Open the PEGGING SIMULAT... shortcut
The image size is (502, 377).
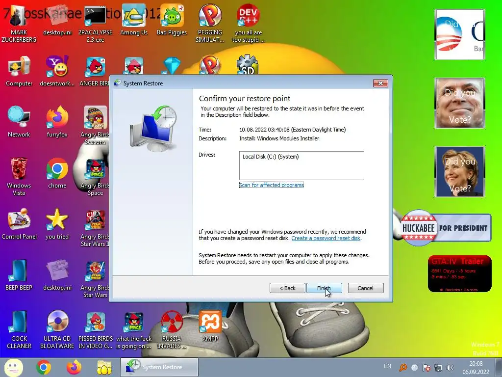tap(210, 24)
